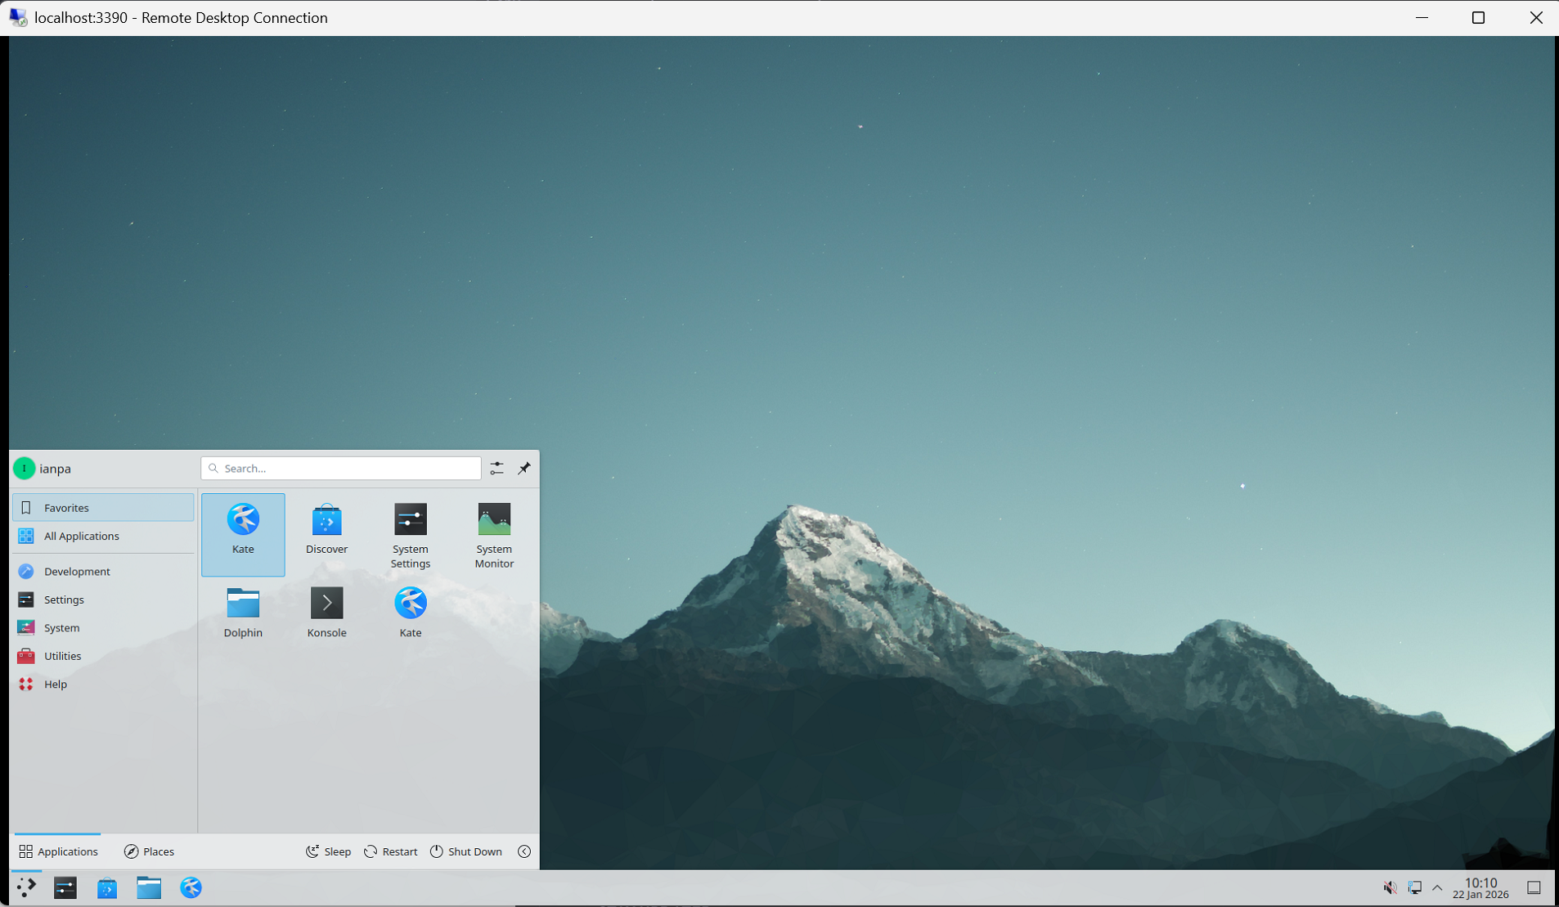Image resolution: width=1559 pixels, height=907 pixels.
Task: Collapse the launcher via the left chevron
Action: tap(524, 851)
